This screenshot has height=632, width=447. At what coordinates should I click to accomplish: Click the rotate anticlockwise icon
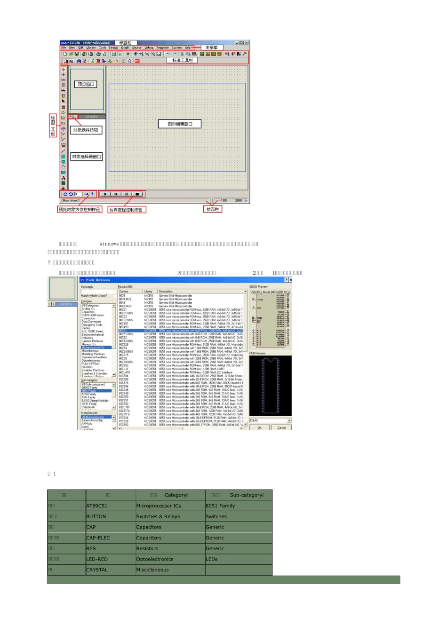click(71, 194)
